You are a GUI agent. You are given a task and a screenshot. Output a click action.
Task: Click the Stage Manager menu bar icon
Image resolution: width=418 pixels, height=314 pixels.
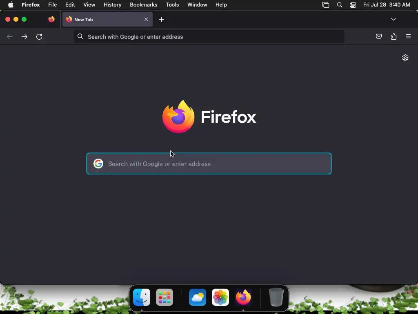(x=325, y=5)
